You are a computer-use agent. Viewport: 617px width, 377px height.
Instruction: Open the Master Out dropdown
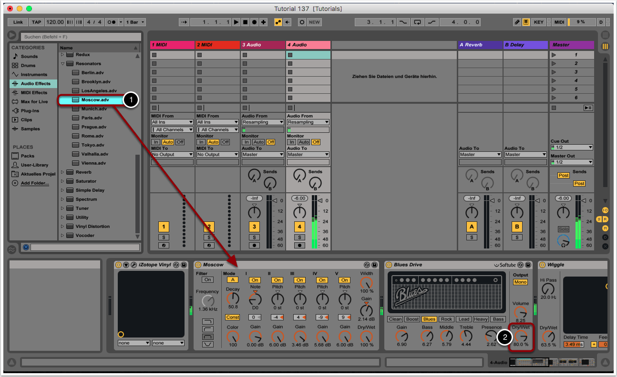point(571,162)
